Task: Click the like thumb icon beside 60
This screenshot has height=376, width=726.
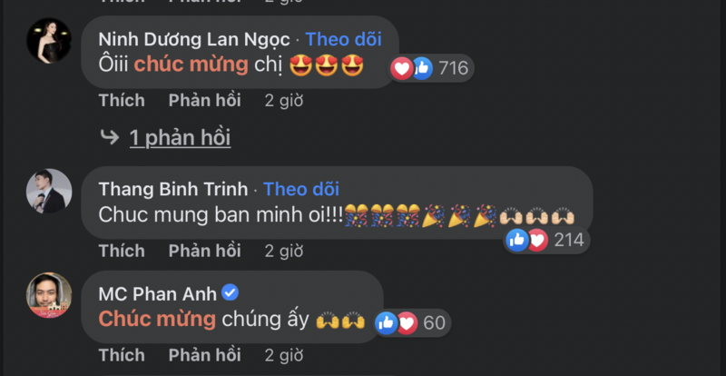Action: 387,322
